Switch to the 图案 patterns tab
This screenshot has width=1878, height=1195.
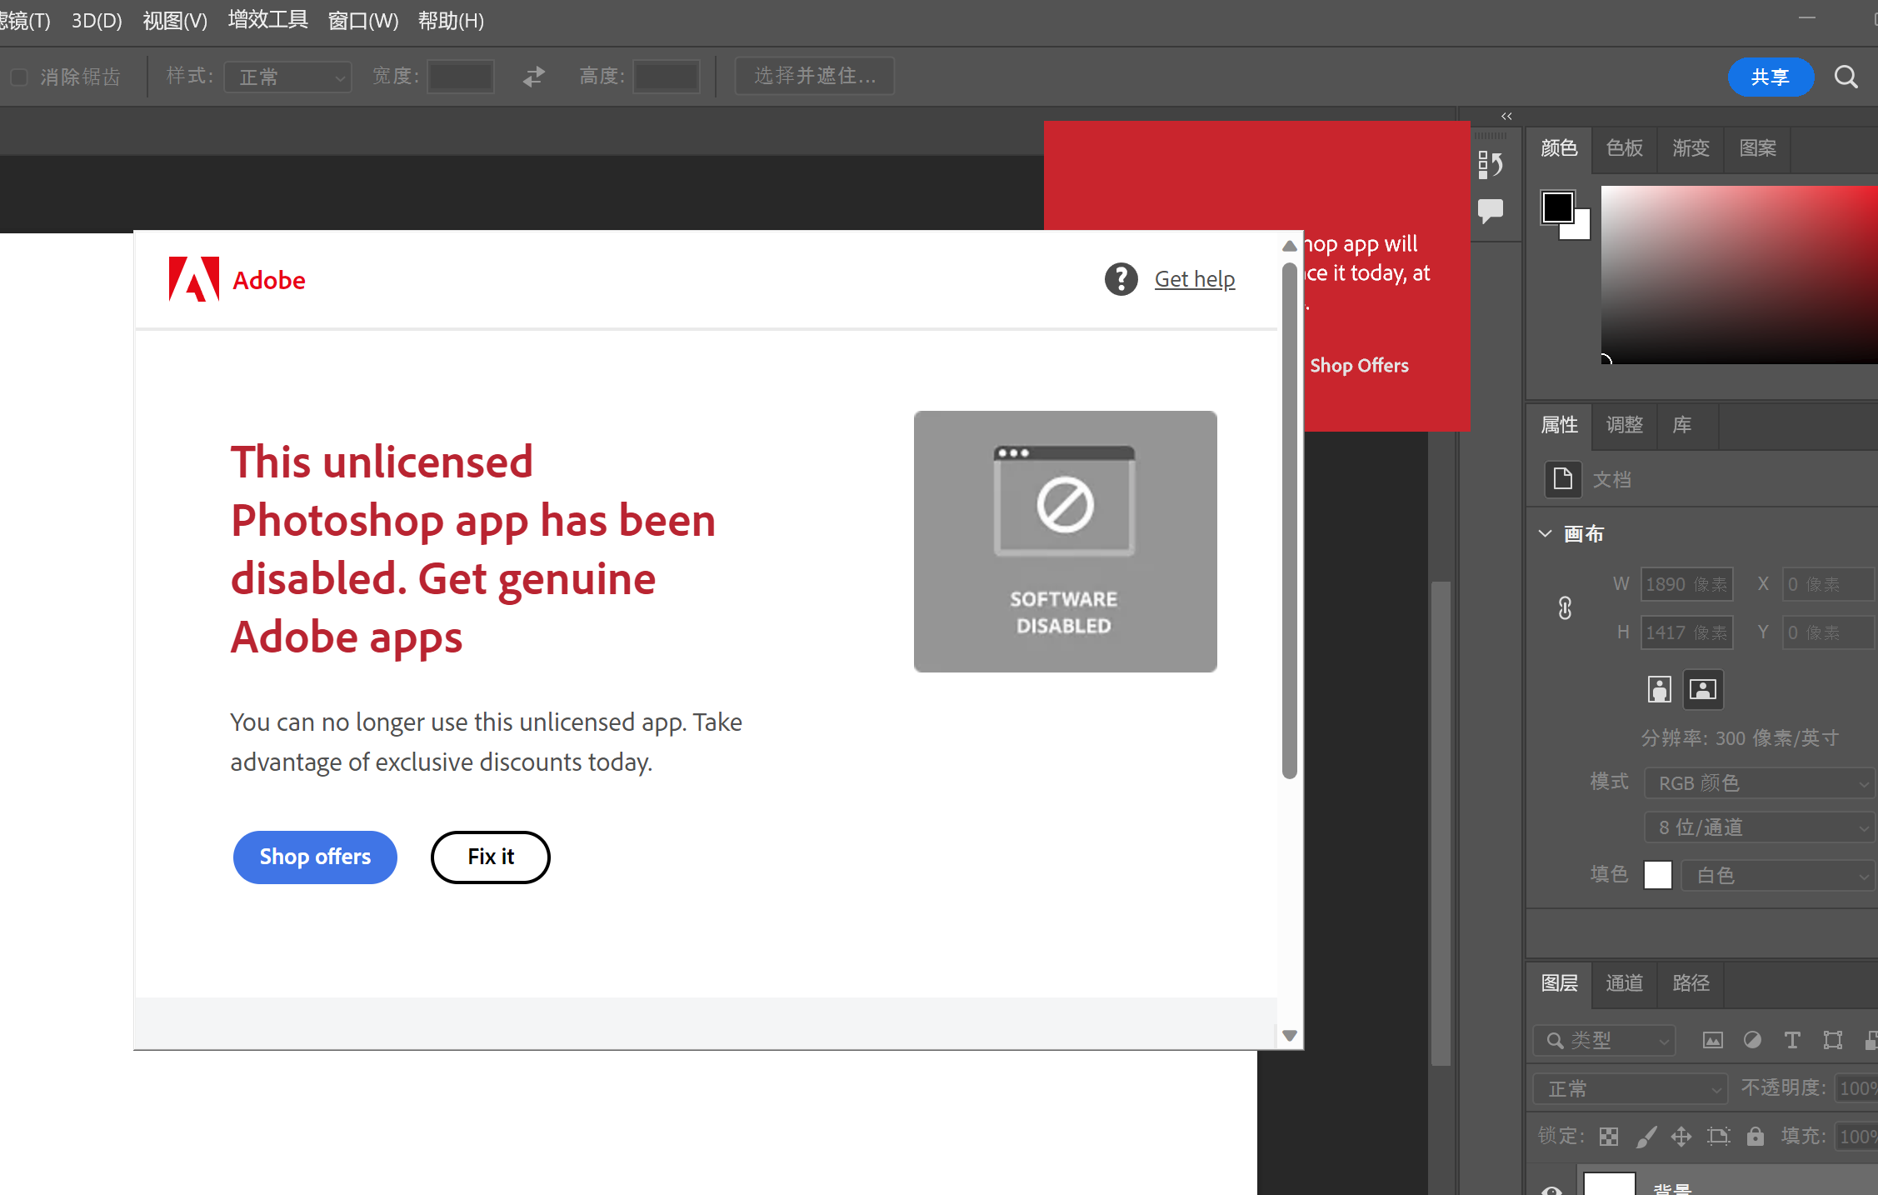pyautogui.click(x=1758, y=148)
